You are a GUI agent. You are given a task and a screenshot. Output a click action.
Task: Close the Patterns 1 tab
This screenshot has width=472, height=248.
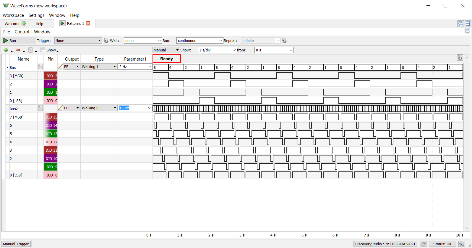(x=88, y=23)
